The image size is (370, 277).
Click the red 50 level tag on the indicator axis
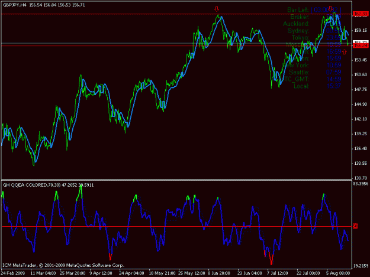pyautogui.click(x=355, y=226)
